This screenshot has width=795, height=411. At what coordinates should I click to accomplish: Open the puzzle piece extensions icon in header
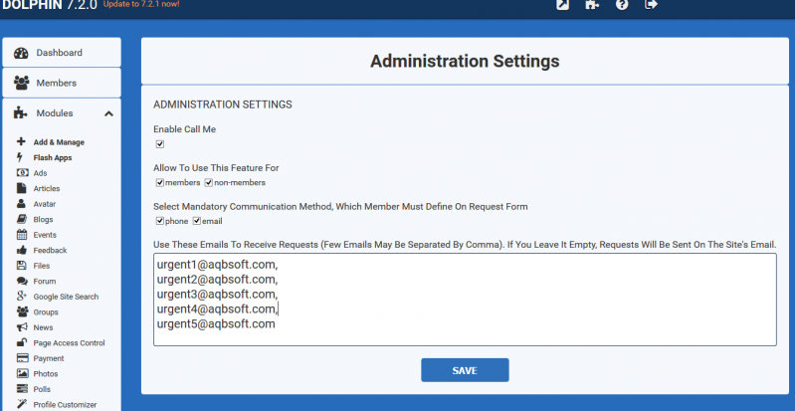[x=592, y=5]
